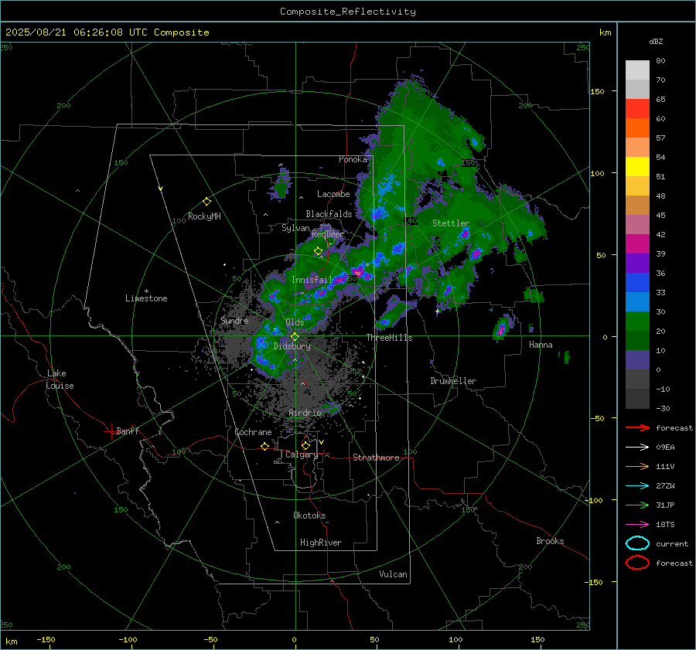
Task: Select the Stettler label on the map
Action: 451,223
